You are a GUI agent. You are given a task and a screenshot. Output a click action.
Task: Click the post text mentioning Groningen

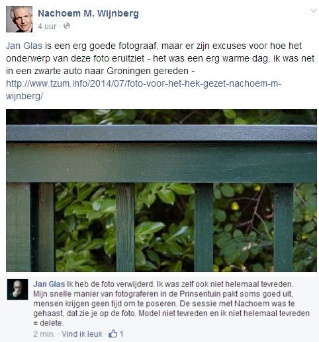pos(101,71)
